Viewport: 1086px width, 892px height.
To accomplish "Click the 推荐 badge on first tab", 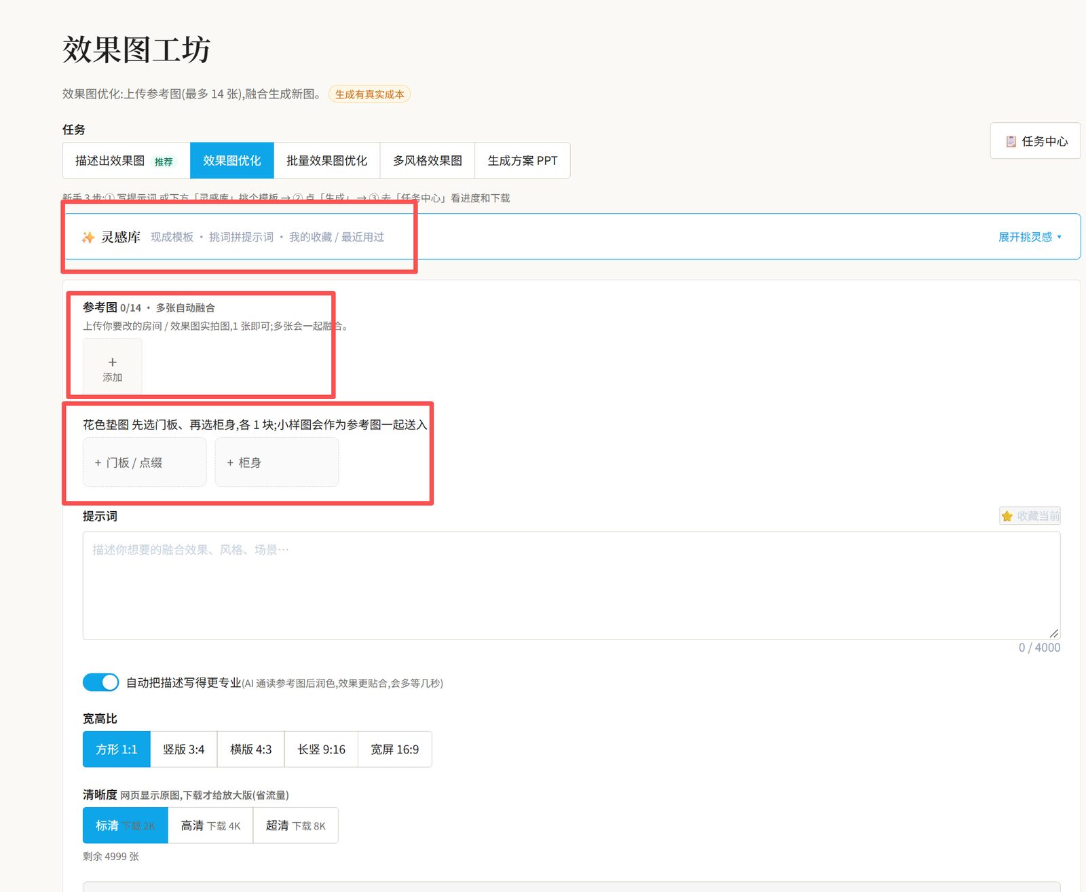I will 164,162.
